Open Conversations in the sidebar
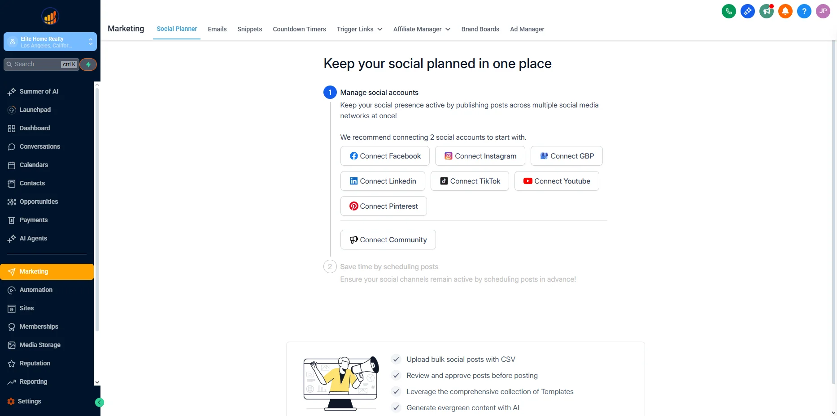The width and height of the screenshot is (837, 416). point(39,146)
